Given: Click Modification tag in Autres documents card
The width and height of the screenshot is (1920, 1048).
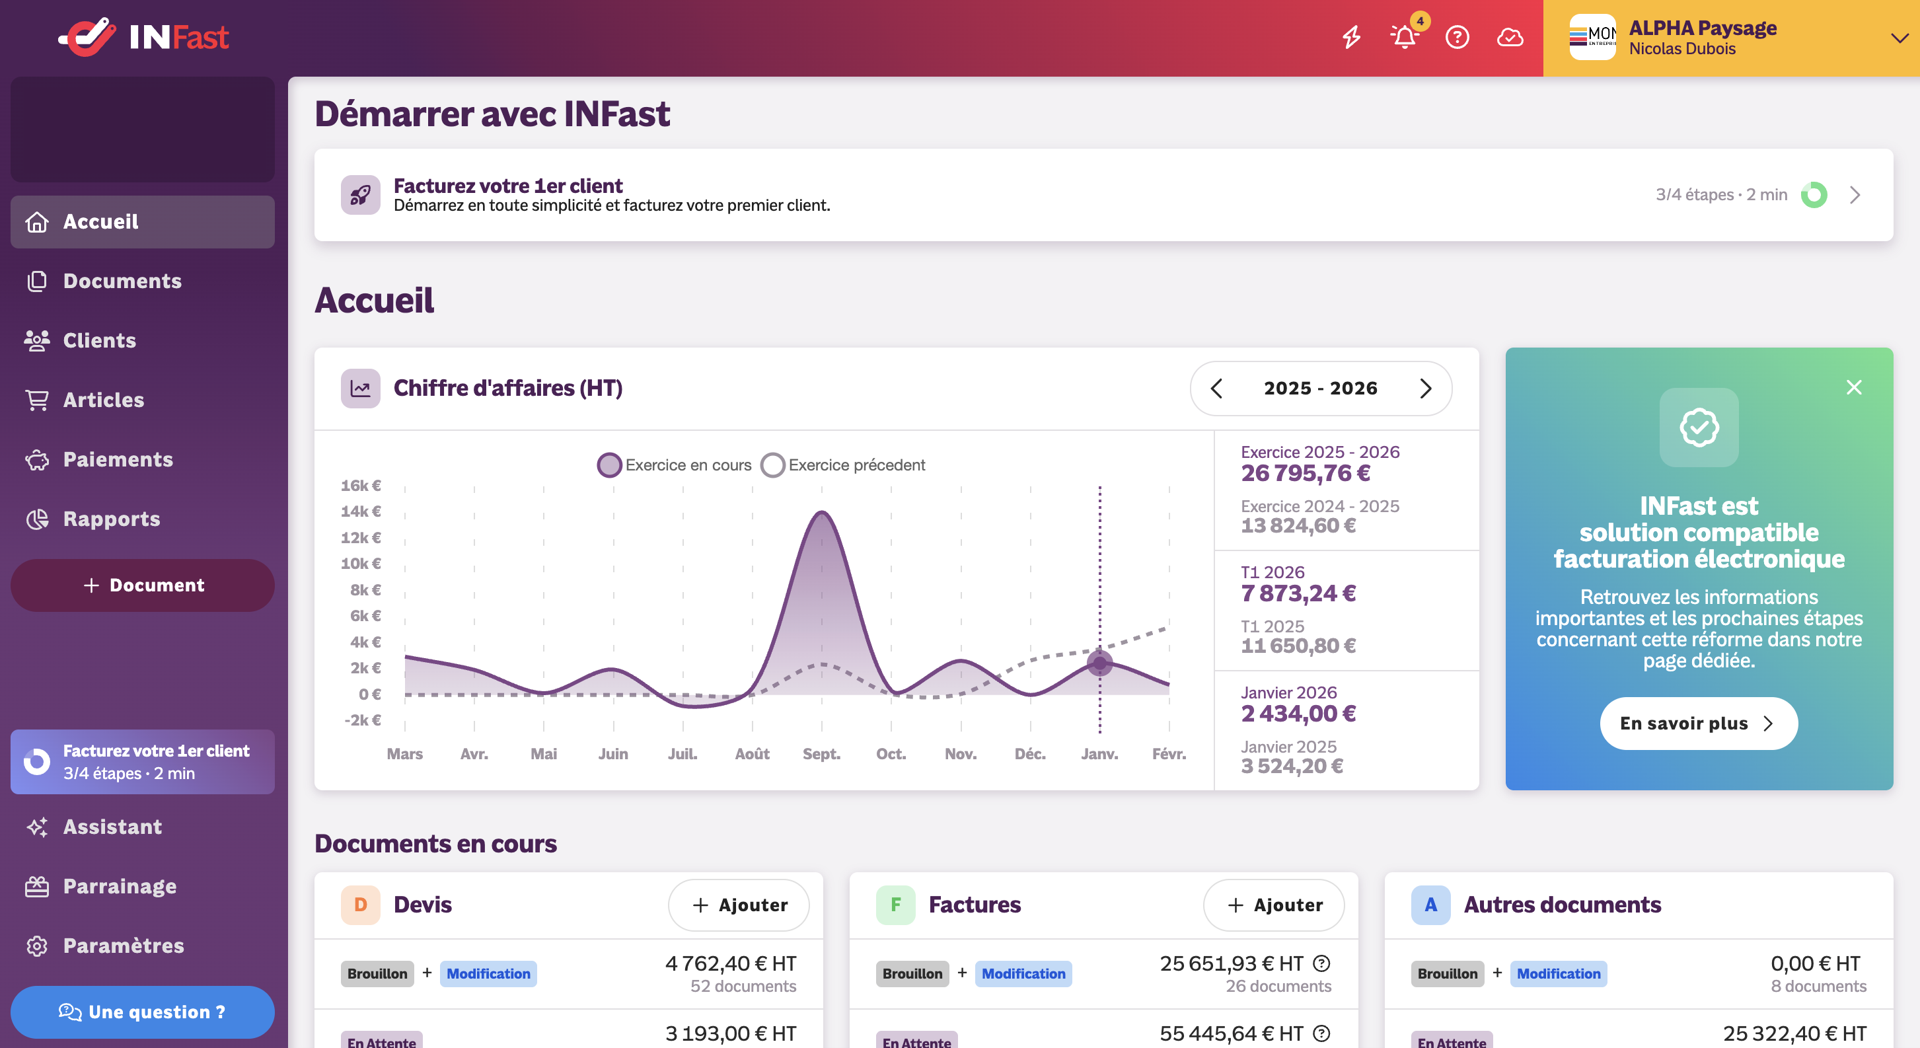Looking at the screenshot, I should [x=1559, y=973].
